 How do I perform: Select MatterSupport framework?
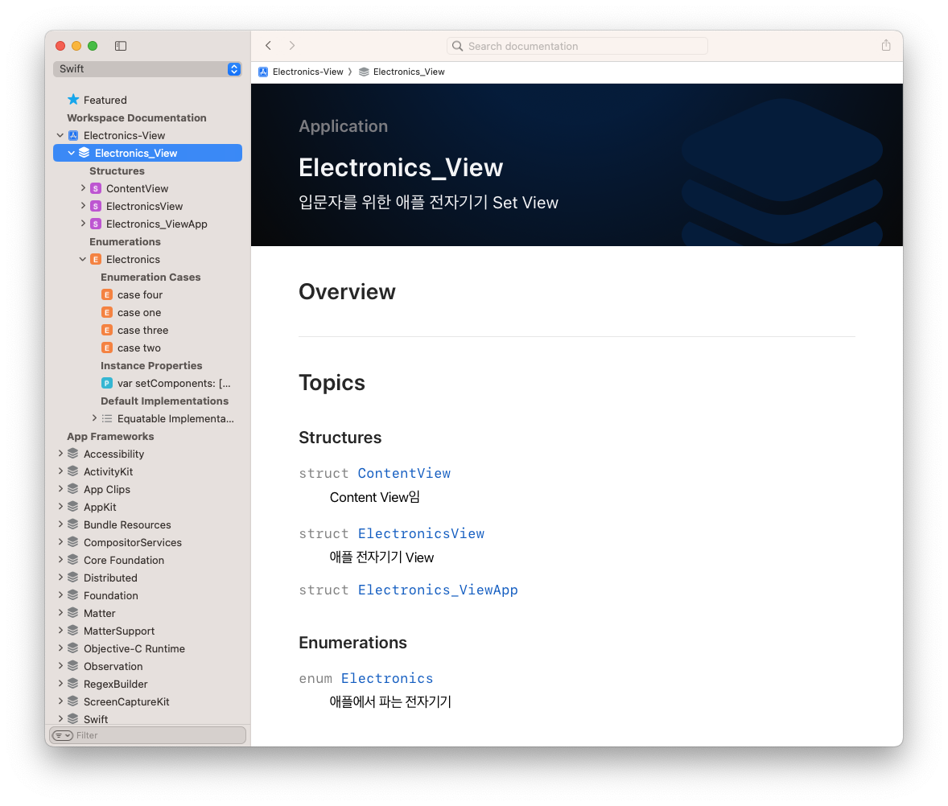point(119,631)
